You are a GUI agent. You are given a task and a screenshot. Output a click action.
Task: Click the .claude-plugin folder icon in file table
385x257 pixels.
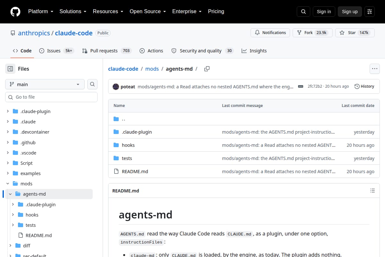pos(116,132)
